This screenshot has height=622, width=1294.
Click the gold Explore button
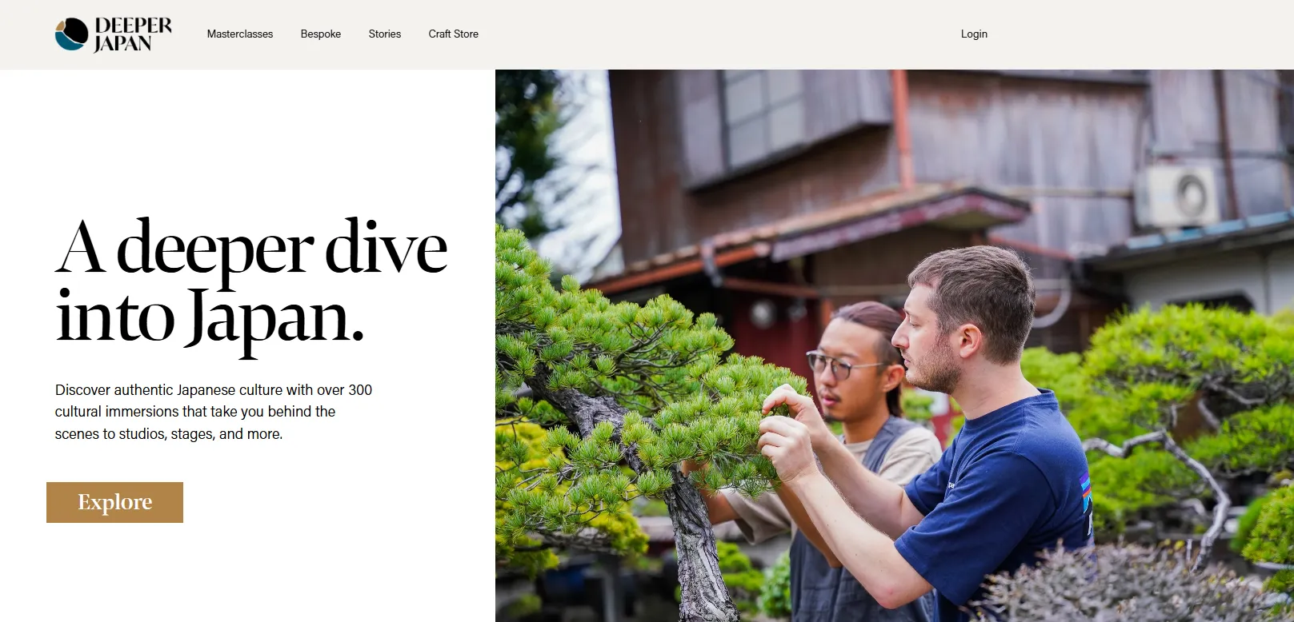114,502
